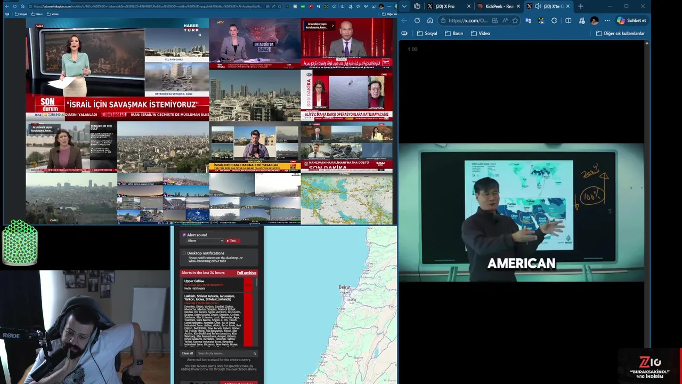Click the media control music-note icon

[x=581, y=20]
